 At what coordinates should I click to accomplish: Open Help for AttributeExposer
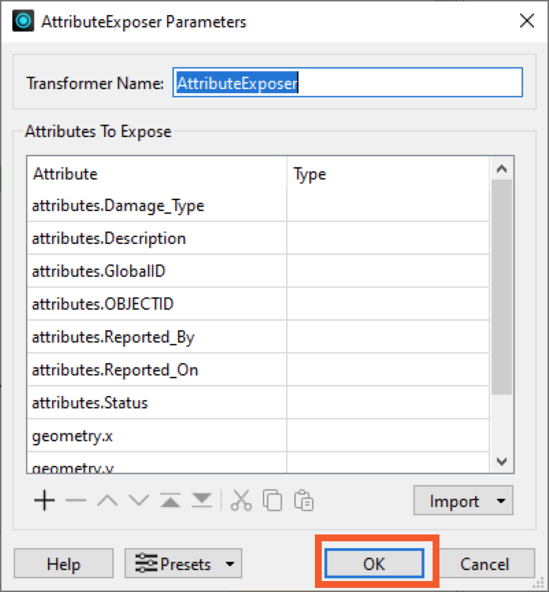click(63, 563)
